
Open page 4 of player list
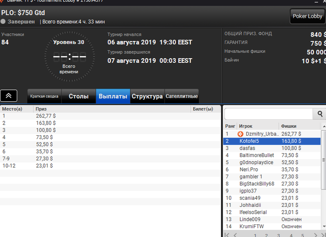[x=291, y=236]
